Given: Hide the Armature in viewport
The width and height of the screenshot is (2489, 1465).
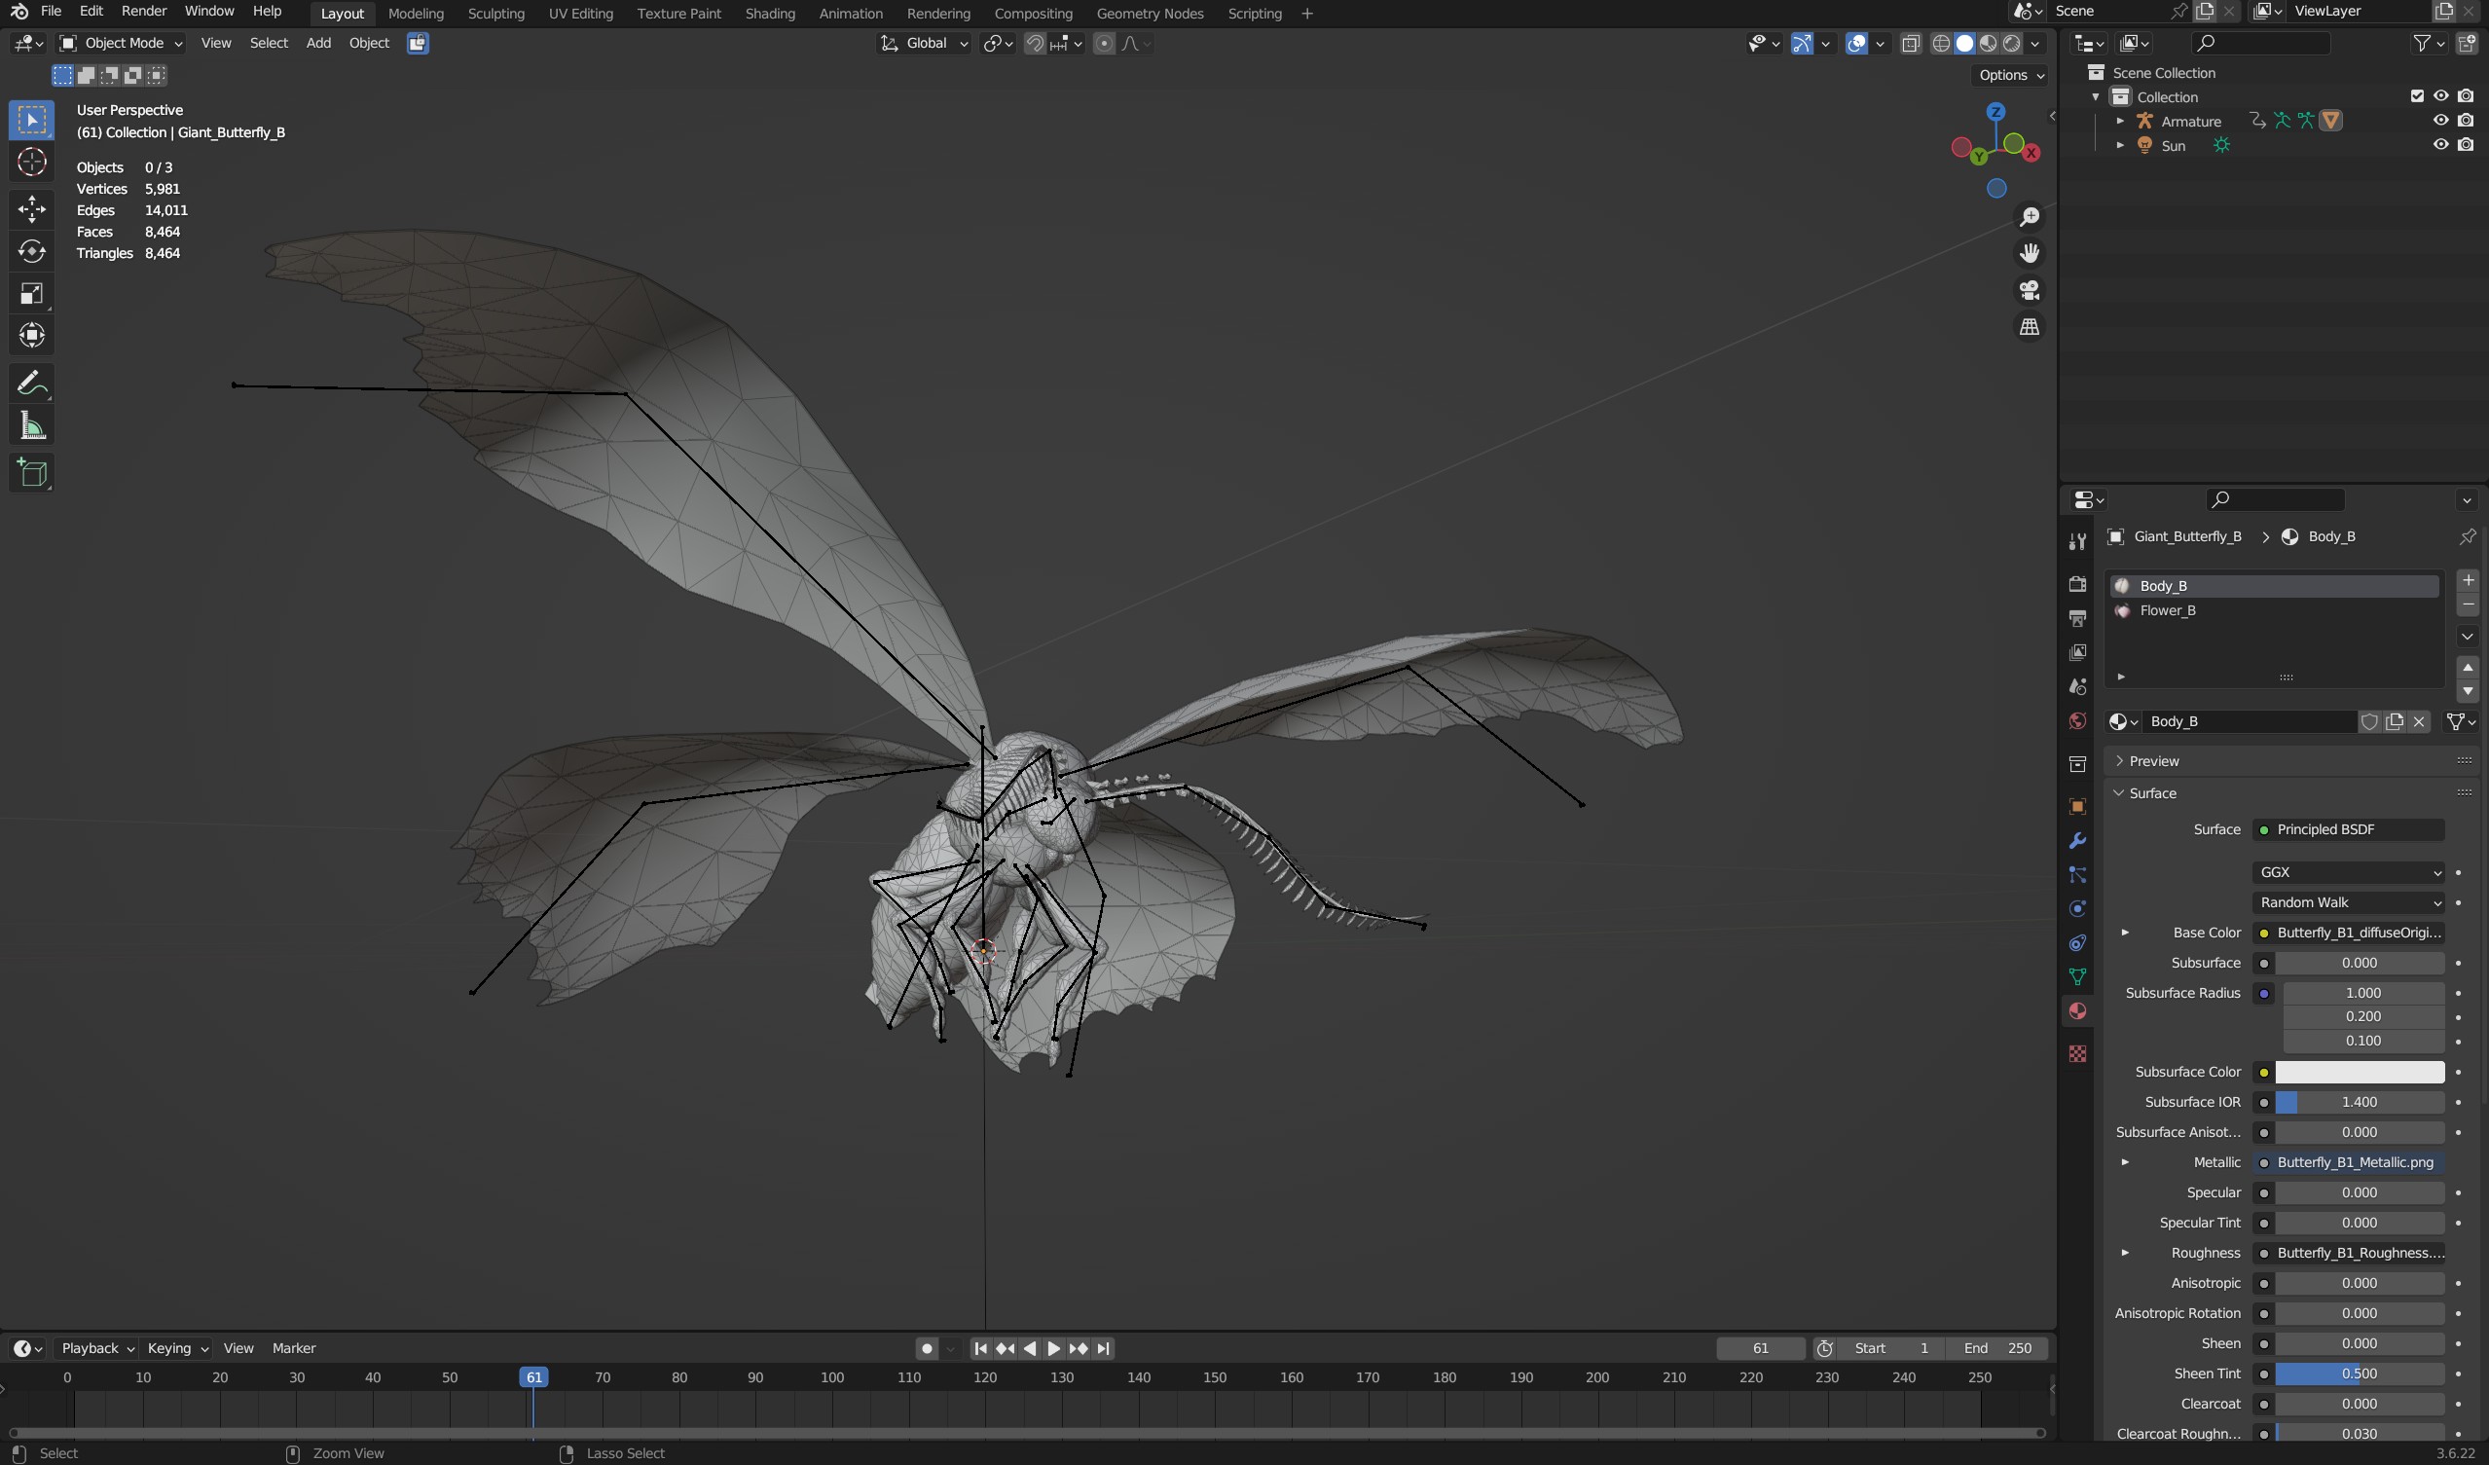Looking at the screenshot, I should click(x=2440, y=121).
